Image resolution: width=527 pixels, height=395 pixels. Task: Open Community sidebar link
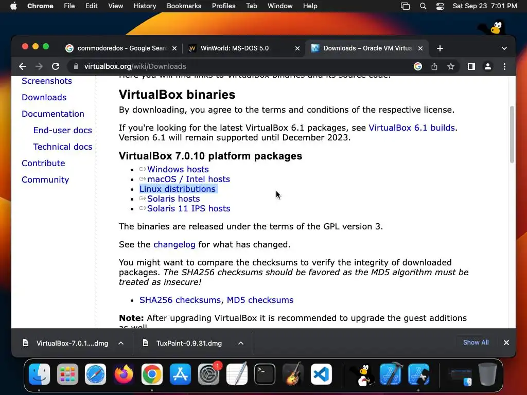click(45, 179)
